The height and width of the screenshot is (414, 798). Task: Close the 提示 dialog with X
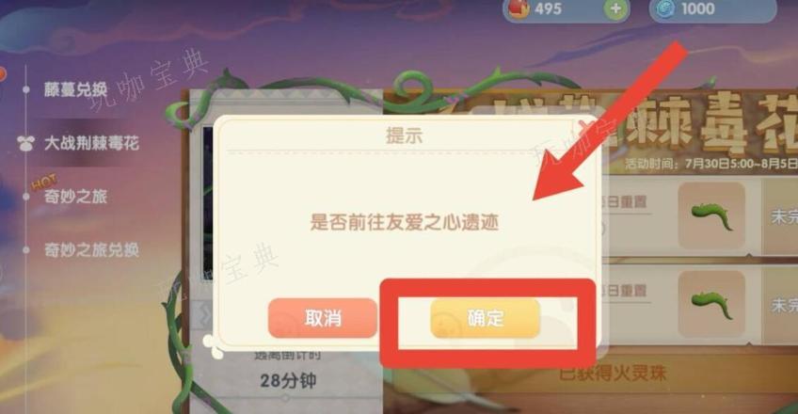tap(583, 125)
